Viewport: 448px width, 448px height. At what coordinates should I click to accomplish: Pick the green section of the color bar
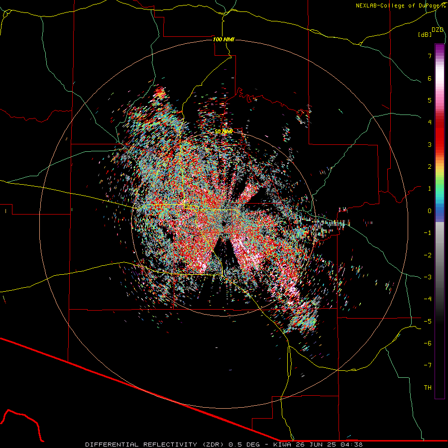(440, 186)
